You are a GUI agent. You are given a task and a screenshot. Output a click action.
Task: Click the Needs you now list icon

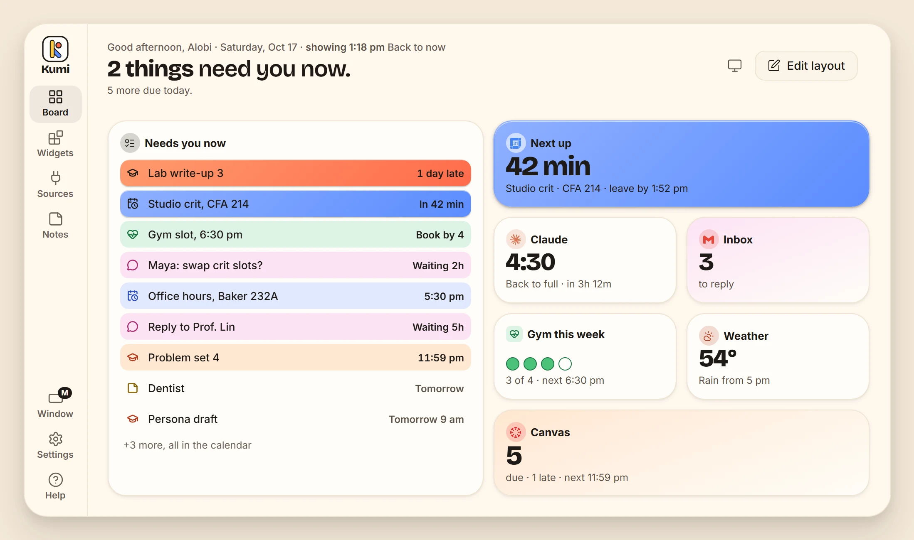[x=130, y=143]
